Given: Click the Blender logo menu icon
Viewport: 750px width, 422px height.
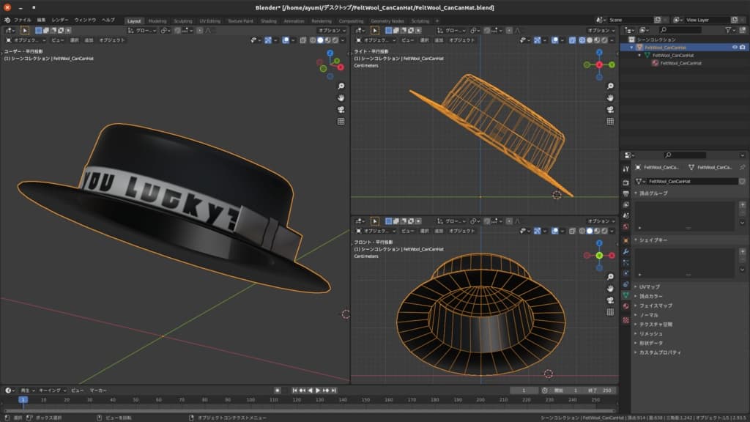Looking at the screenshot, I should (7, 21).
